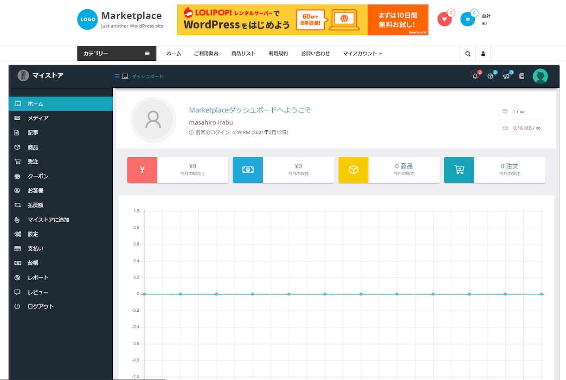Open お問い合わせ in the top navigation
Screen dimensions: 566x380
pyautogui.click(x=315, y=54)
